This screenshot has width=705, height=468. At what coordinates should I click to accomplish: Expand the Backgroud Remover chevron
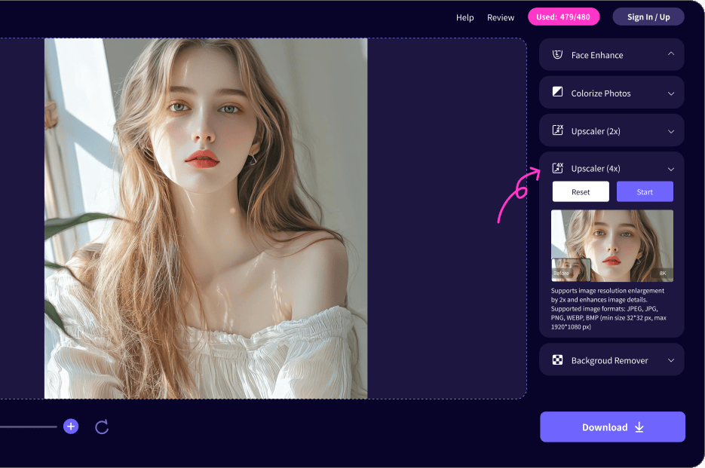[x=671, y=360]
